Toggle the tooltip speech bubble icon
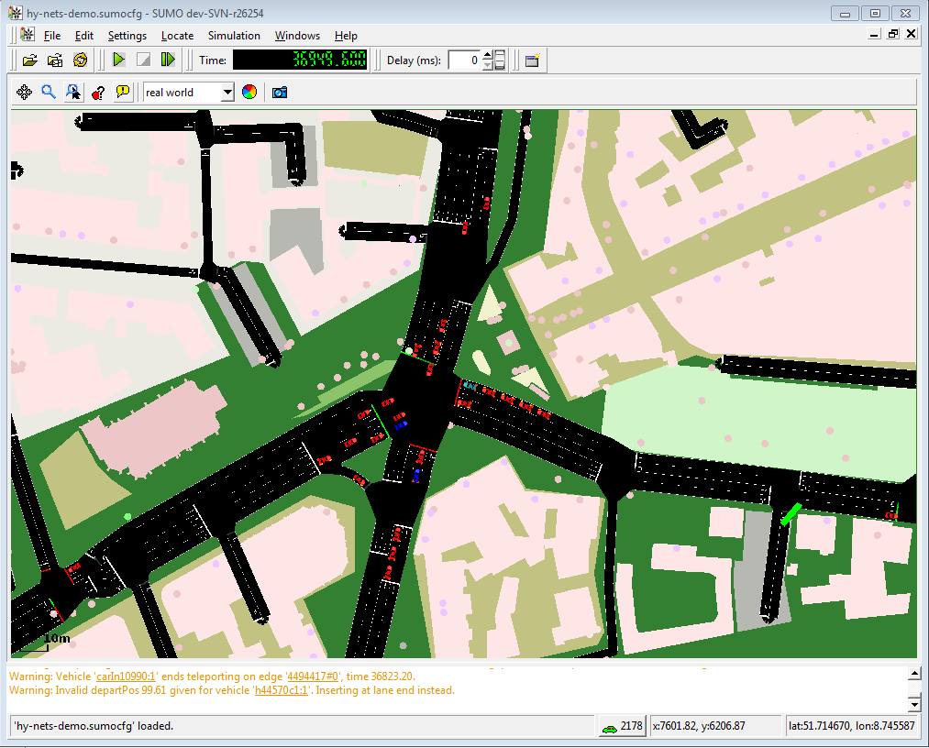This screenshot has height=748, width=929. [x=123, y=93]
